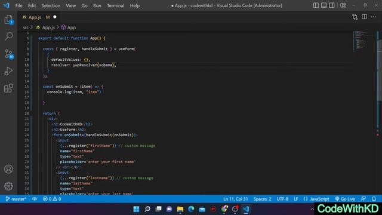Open File Explorer from taskbar

pos(180,209)
